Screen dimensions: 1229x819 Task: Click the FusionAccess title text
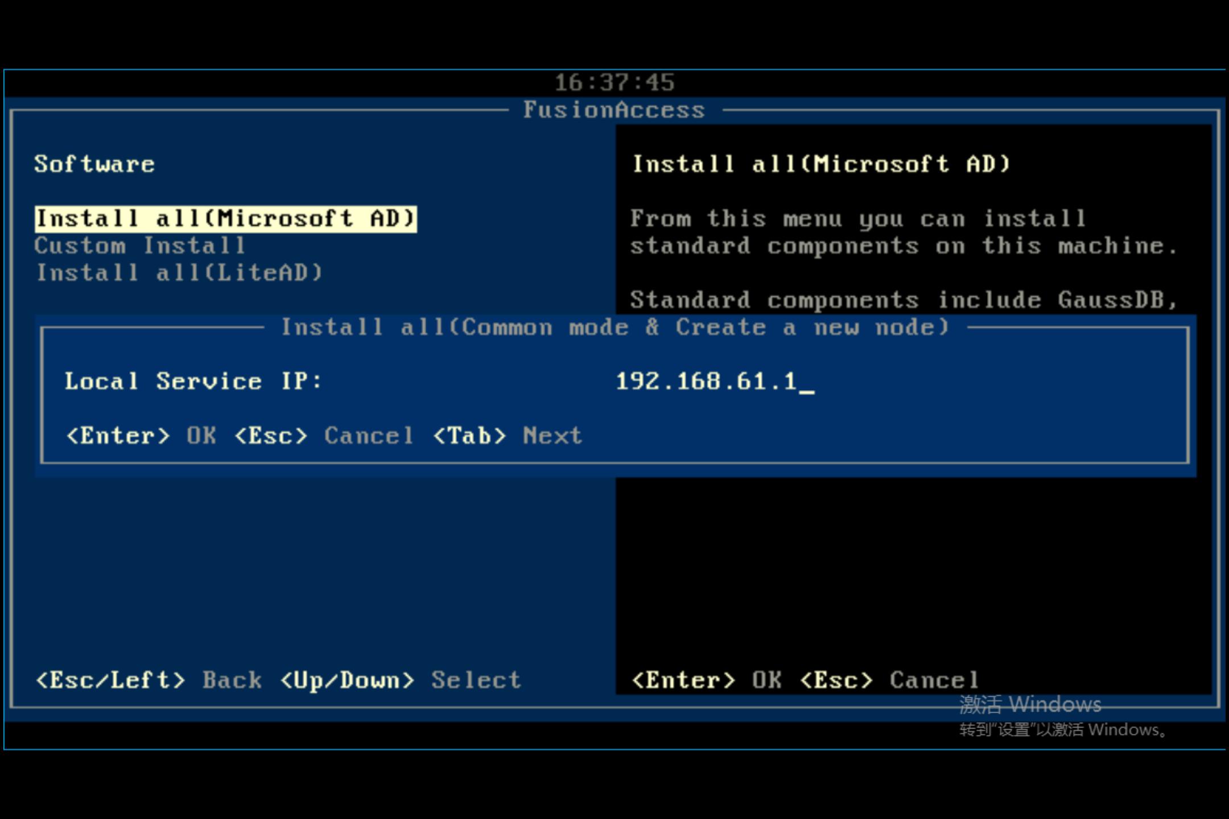point(614,109)
